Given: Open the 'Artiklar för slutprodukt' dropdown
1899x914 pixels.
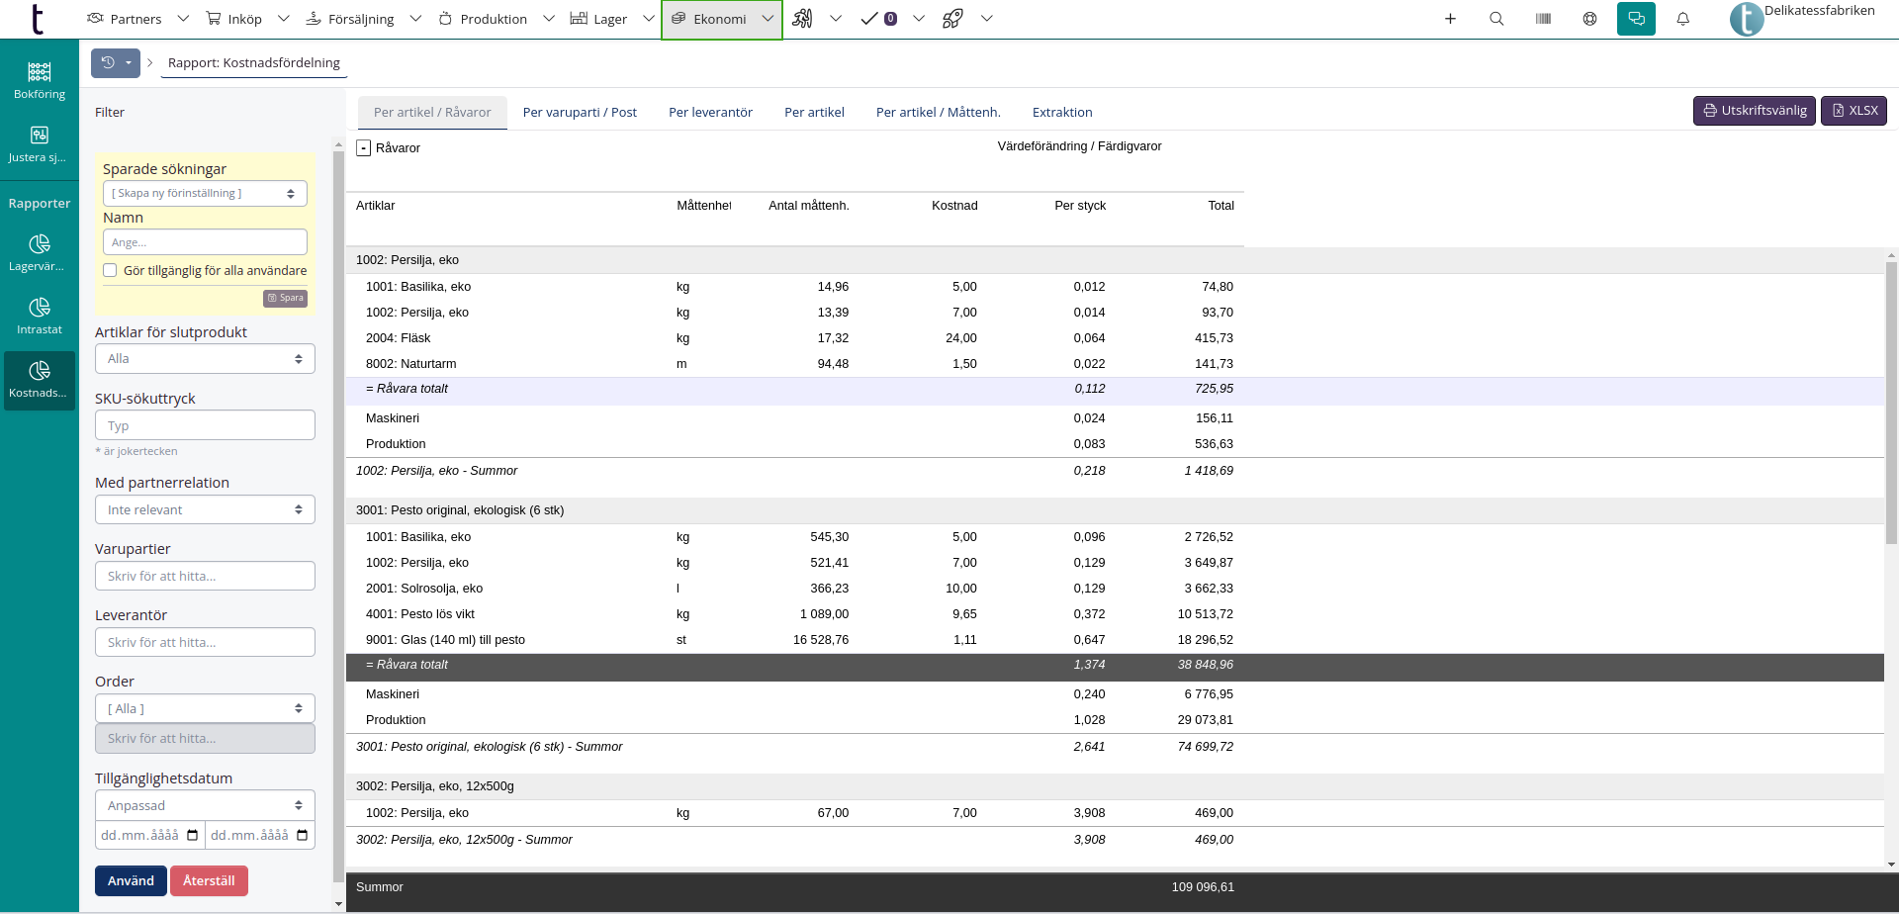Looking at the screenshot, I should point(205,359).
